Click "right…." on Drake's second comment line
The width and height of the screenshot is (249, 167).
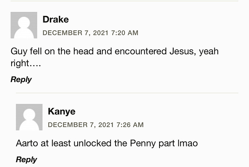point(25,64)
